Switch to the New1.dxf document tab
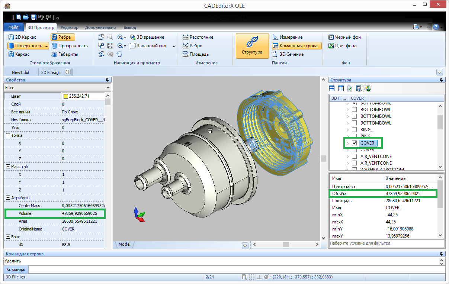This screenshot has height=284, width=449. coord(20,72)
